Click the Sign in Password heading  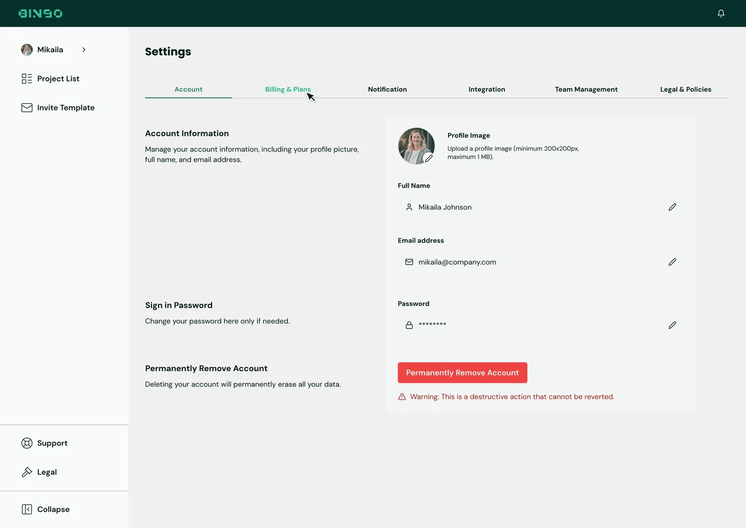coord(179,305)
